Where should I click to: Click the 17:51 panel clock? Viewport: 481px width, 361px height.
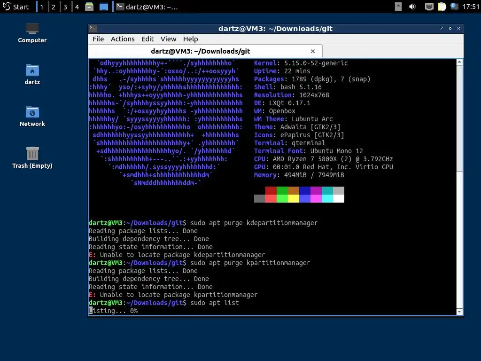click(471, 7)
